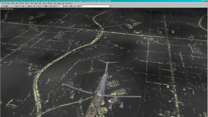Open the File menu
208x117 pixels.
[x=3, y=3]
